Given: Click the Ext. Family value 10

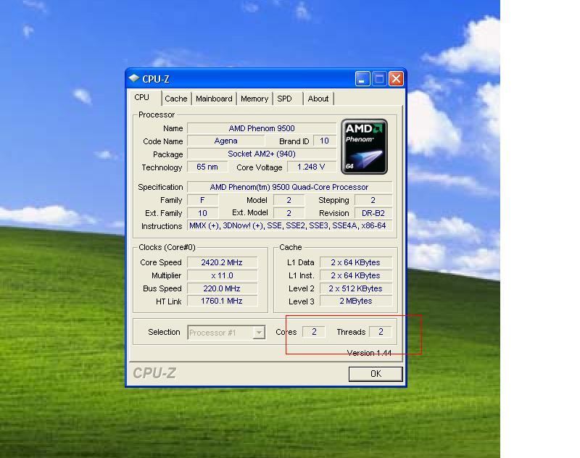Looking at the screenshot, I should tap(202, 213).
